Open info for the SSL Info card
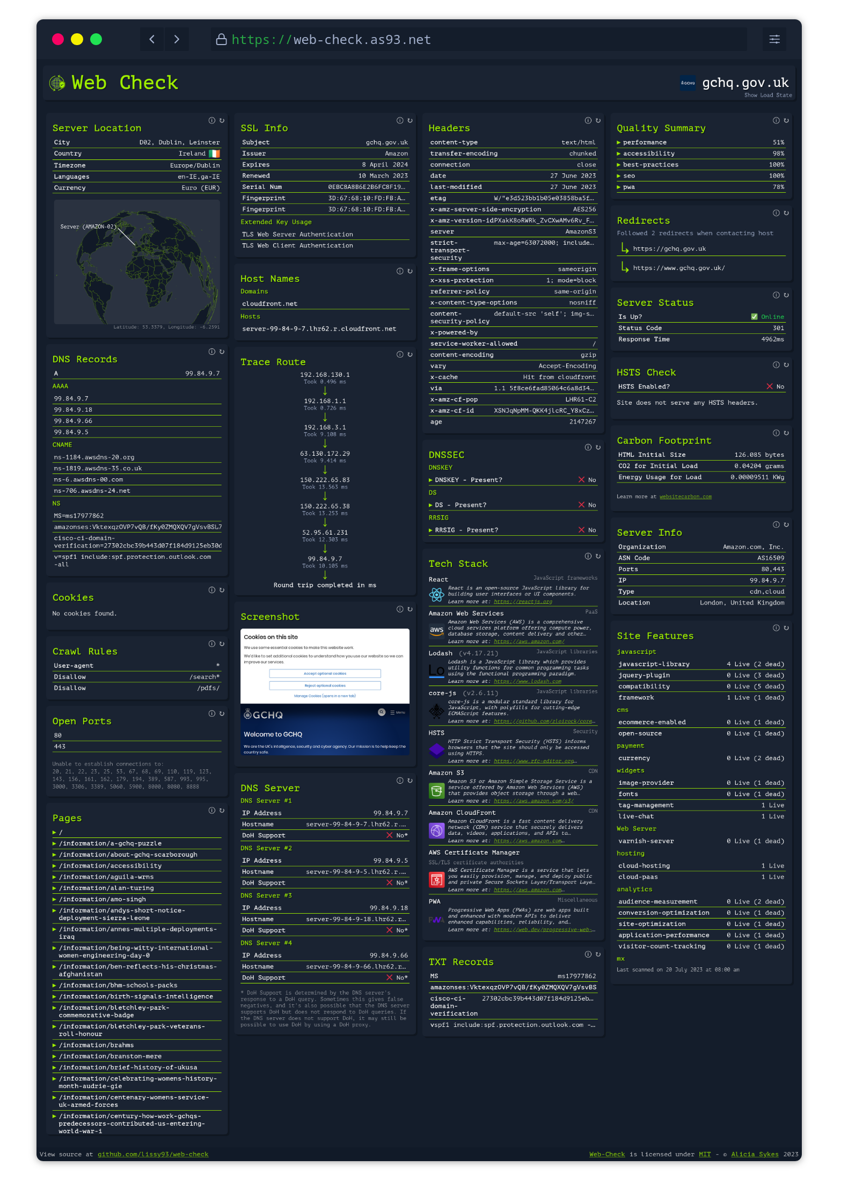 tap(400, 121)
